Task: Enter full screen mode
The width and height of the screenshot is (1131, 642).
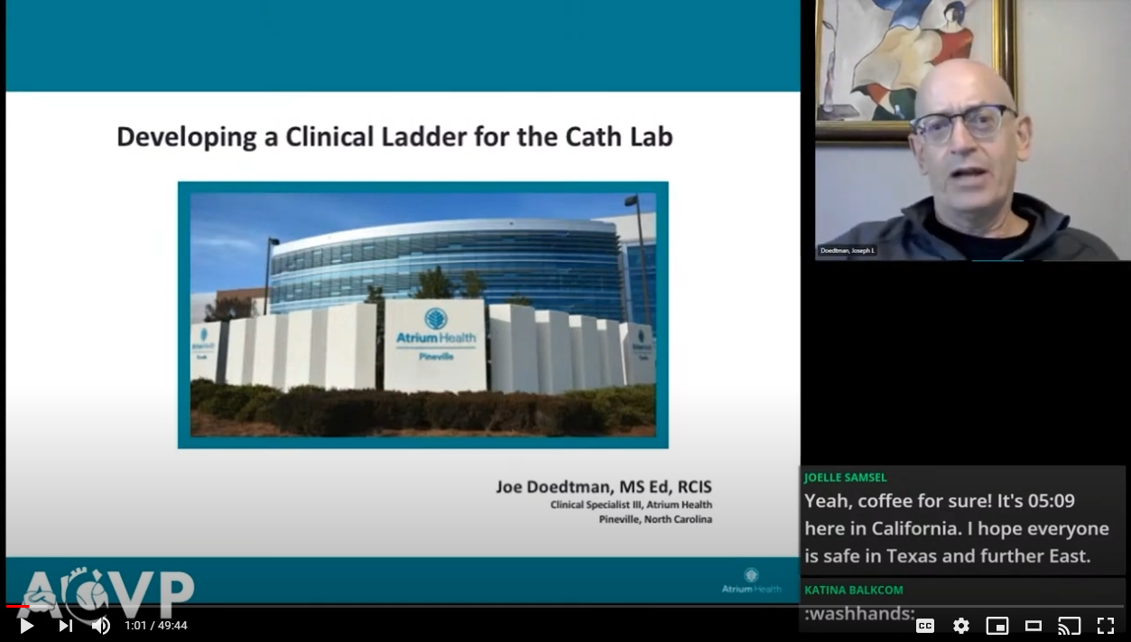Action: click(x=1106, y=625)
